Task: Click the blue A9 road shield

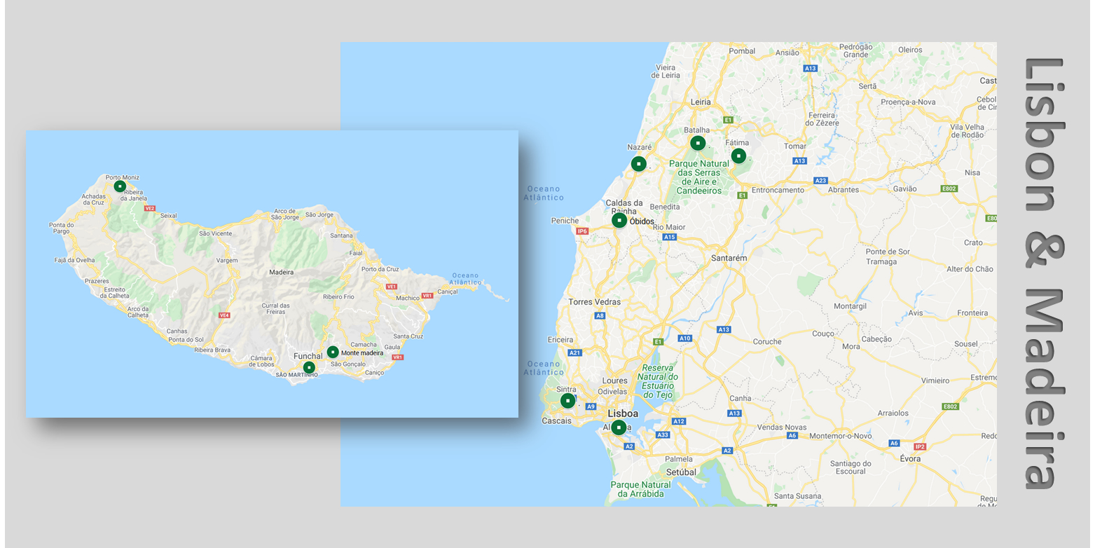Action: (591, 406)
